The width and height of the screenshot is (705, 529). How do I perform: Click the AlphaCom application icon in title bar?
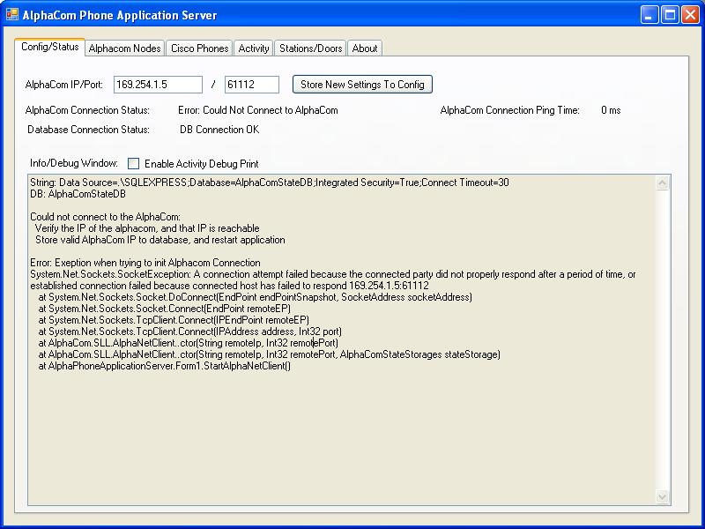[12, 14]
